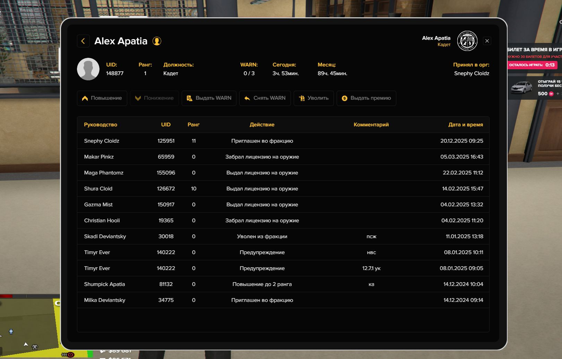
Task: Click the ка comment cell
Action: tap(371, 284)
